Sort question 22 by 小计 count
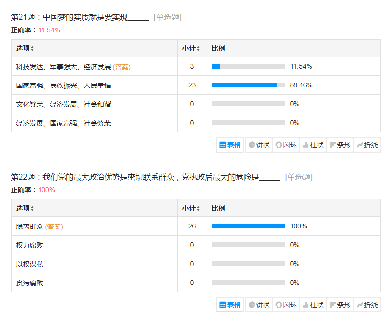This screenshot has width=392, height=325. click(x=191, y=209)
